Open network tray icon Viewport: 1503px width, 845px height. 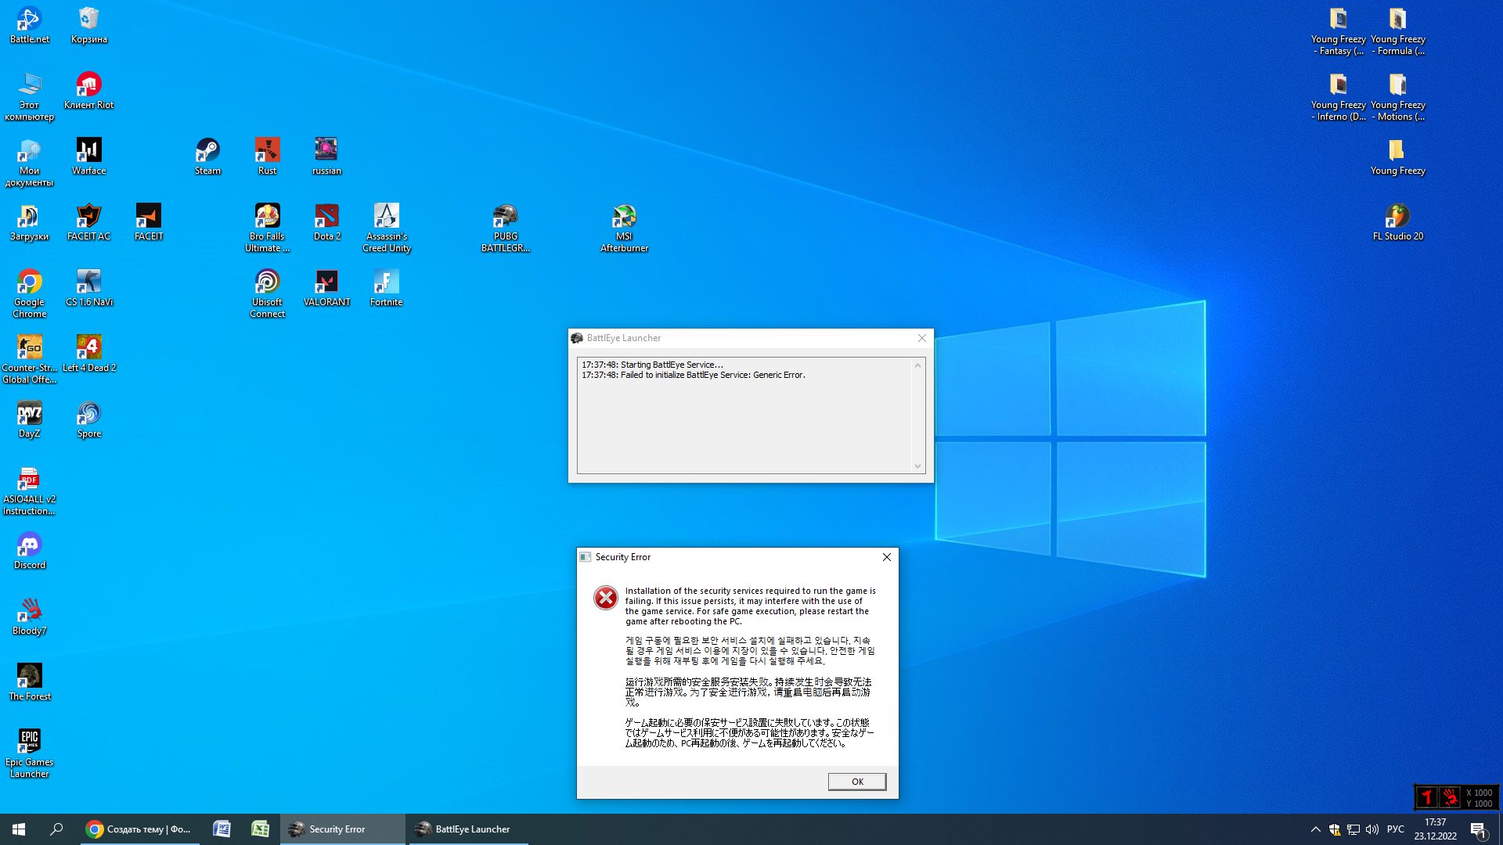tap(1353, 829)
